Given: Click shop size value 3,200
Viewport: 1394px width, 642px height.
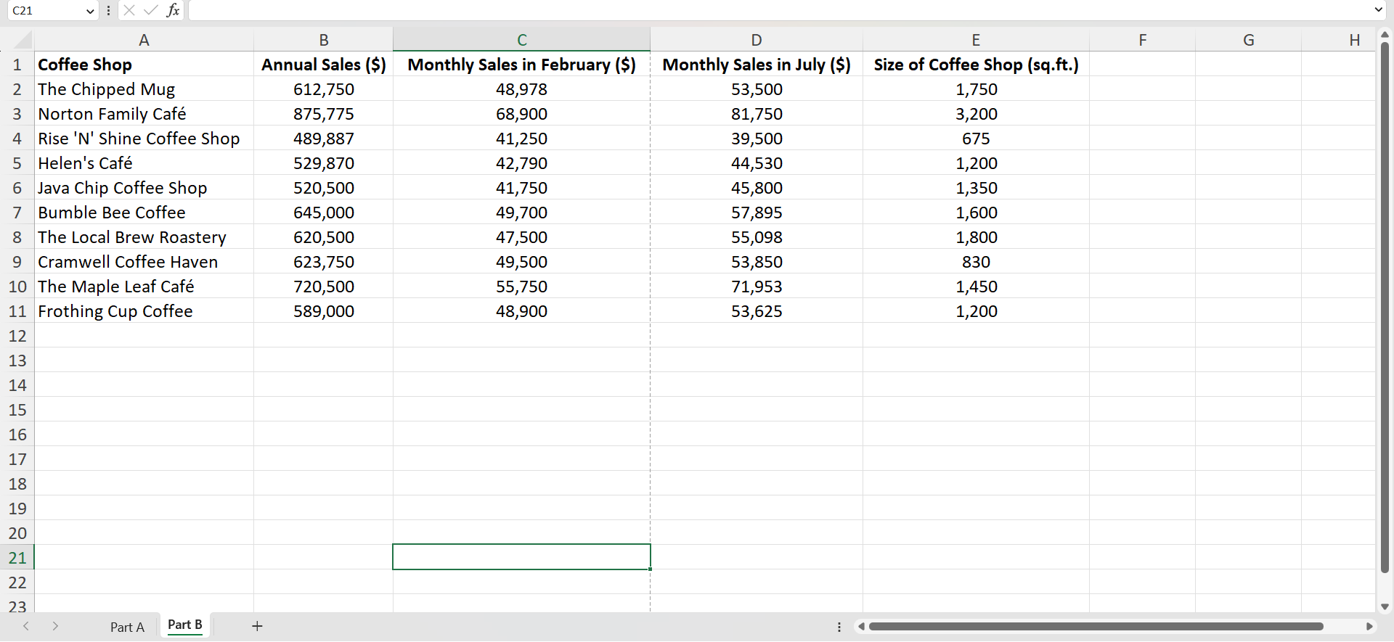Looking at the screenshot, I should click(976, 114).
